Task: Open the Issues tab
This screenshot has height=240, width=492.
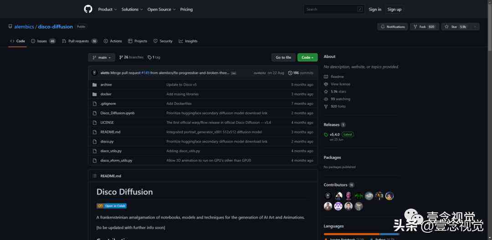Action: tap(43, 41)
